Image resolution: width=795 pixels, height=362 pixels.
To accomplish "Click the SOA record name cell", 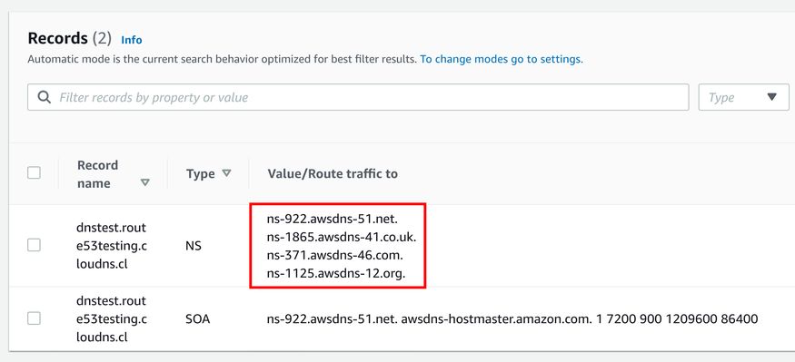I will tap(111, 319).
